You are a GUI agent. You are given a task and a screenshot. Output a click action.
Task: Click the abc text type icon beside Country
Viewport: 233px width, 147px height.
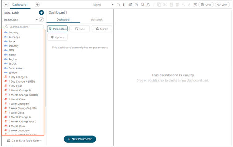(x=6, y=32)
